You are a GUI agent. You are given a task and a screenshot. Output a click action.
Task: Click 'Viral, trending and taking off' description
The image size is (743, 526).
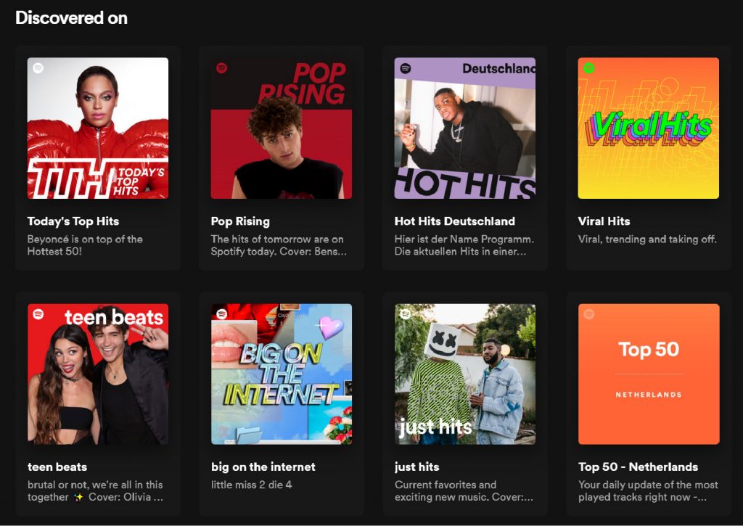click(x=647, y=239)
